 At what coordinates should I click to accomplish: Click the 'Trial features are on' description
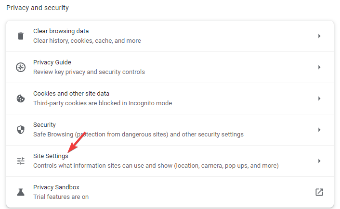[61, 197]
